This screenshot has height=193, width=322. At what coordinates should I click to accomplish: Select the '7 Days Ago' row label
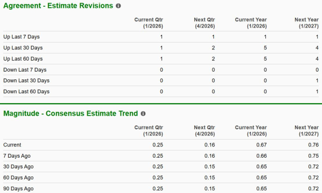coord(17,156)
